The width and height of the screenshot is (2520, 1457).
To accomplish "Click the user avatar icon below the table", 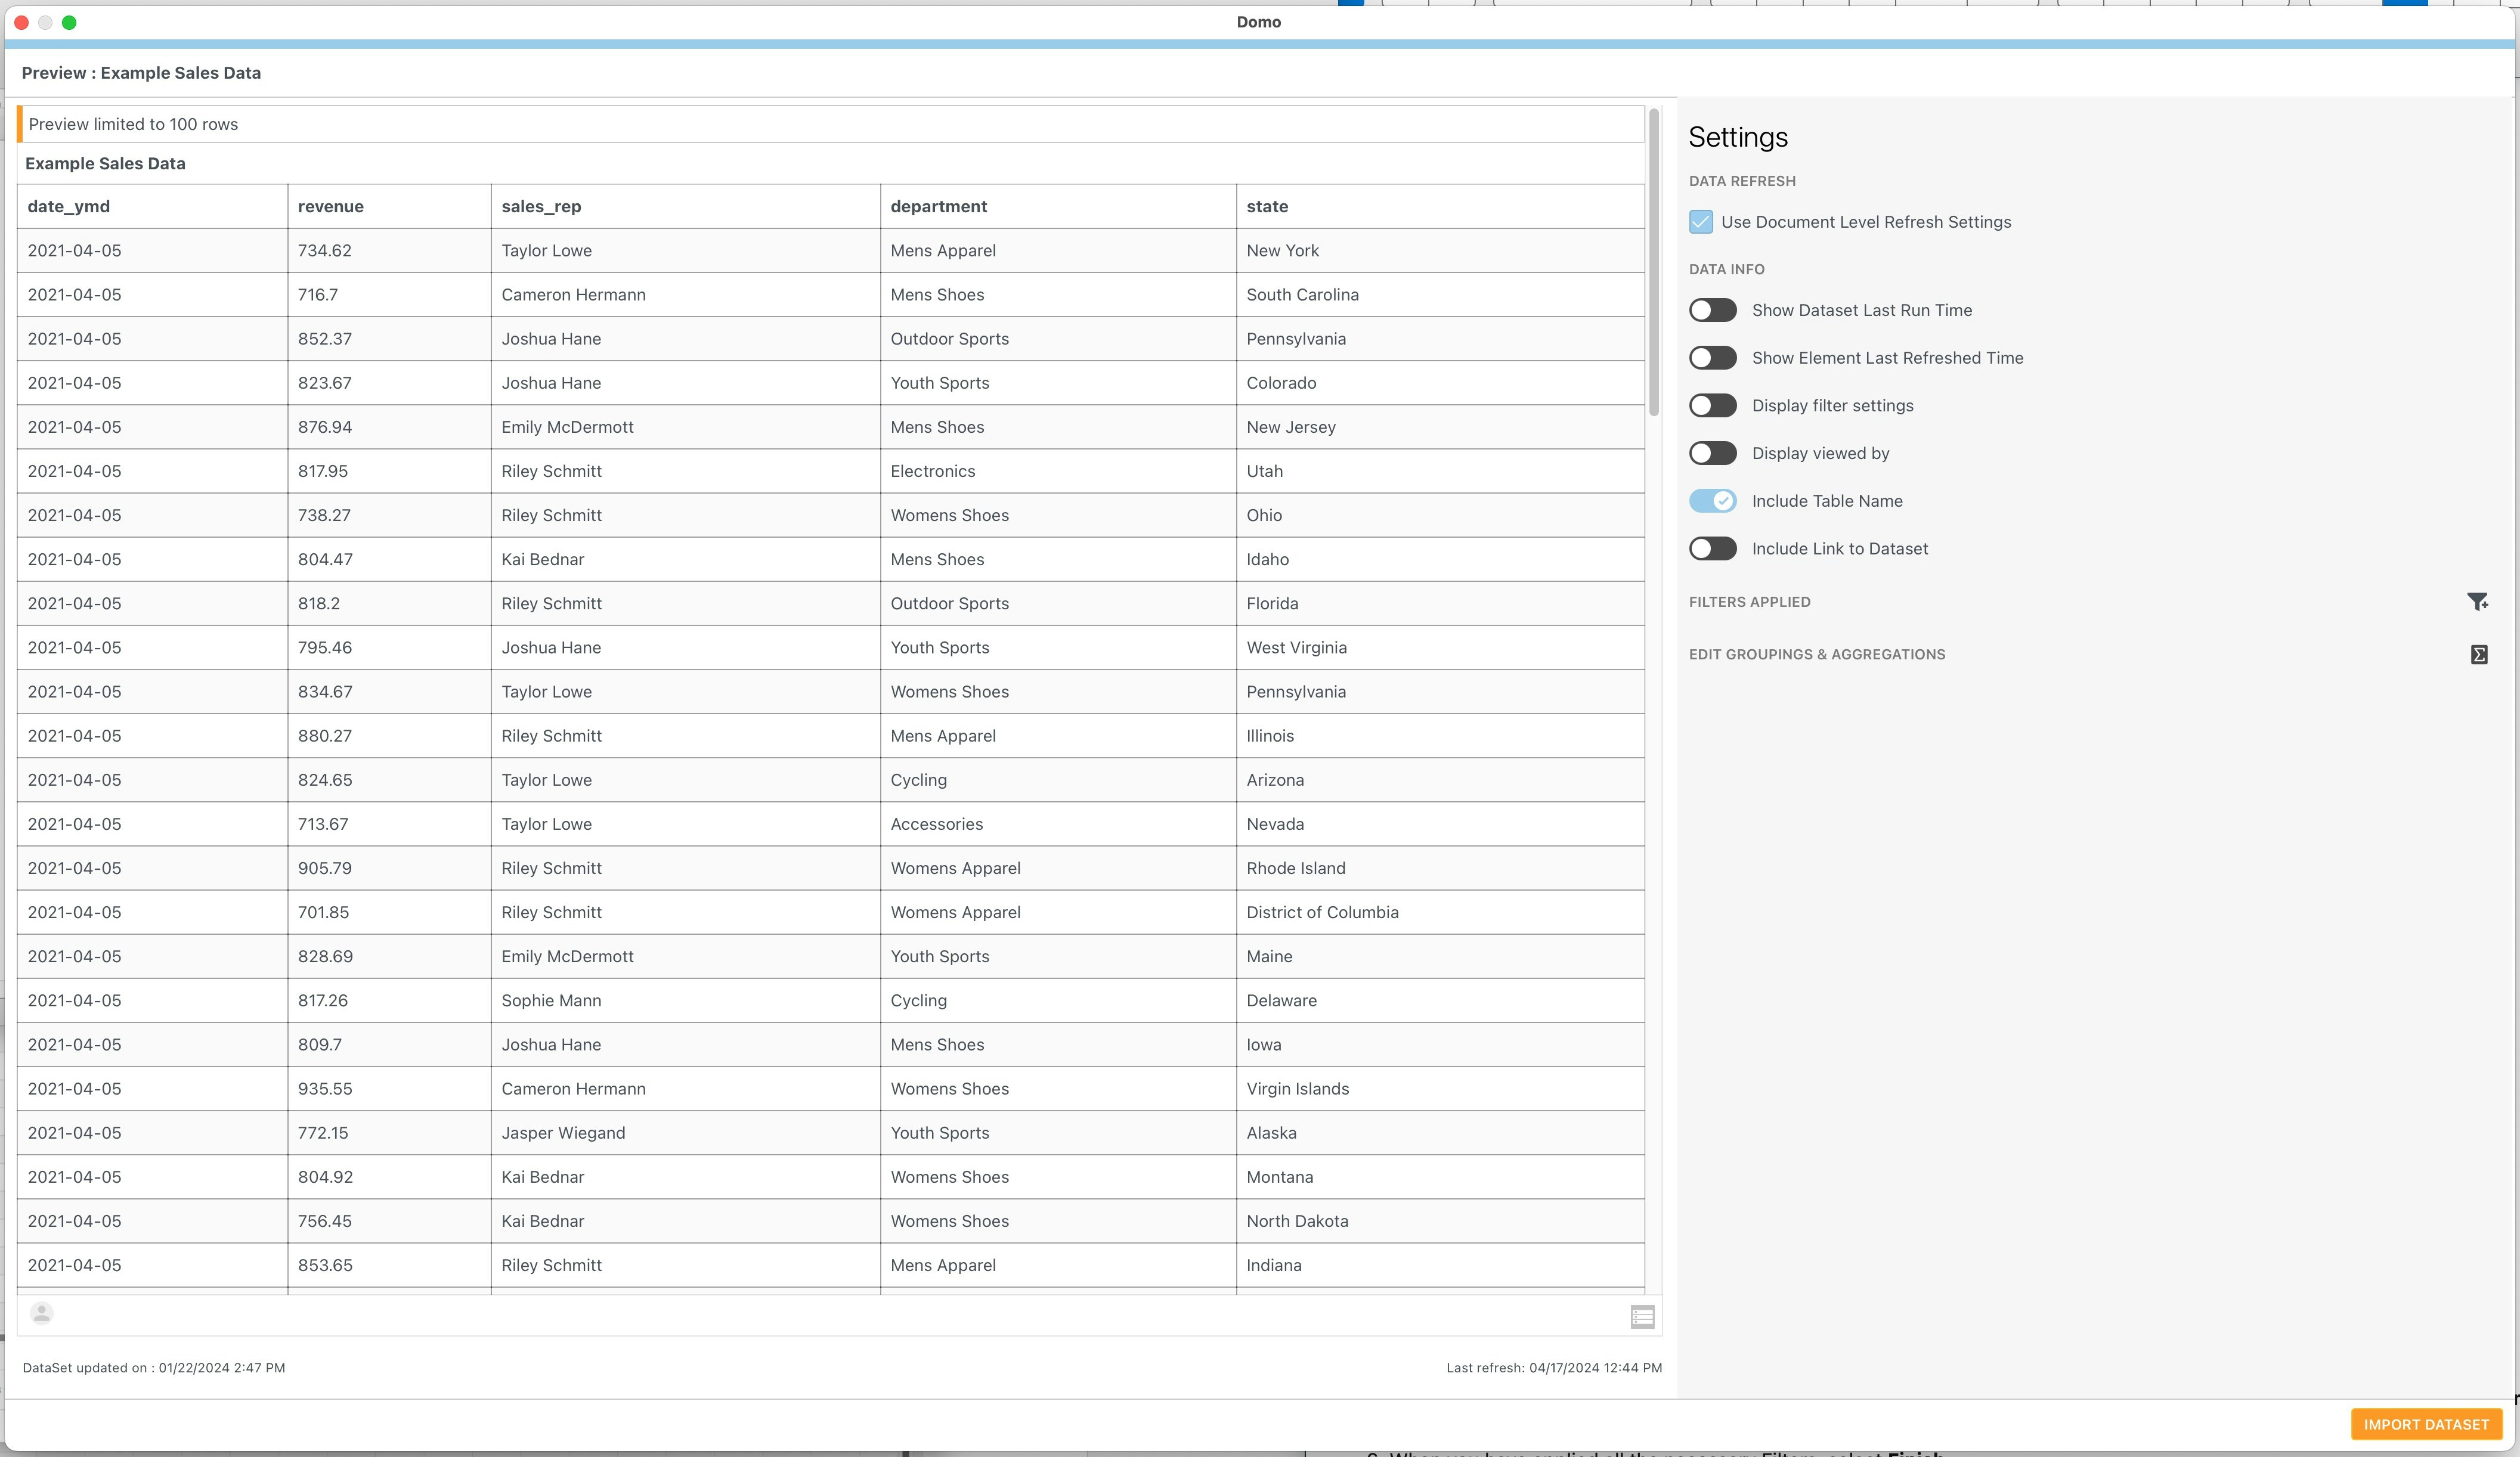I will [41, 1313].
